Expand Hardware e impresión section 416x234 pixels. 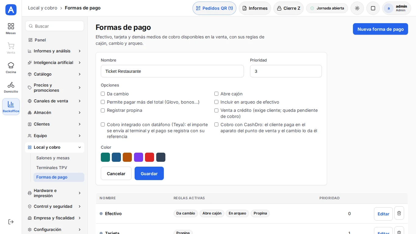[x=55, y=193]
